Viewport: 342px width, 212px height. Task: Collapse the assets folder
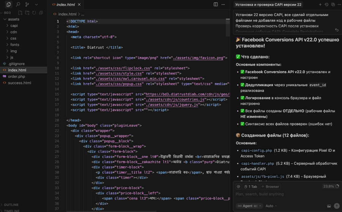click(13, 19)
